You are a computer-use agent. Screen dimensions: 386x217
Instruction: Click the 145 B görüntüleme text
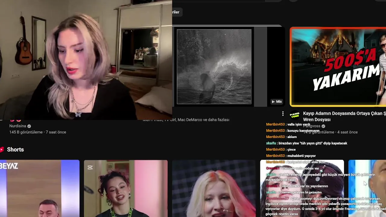coord(26,132)
